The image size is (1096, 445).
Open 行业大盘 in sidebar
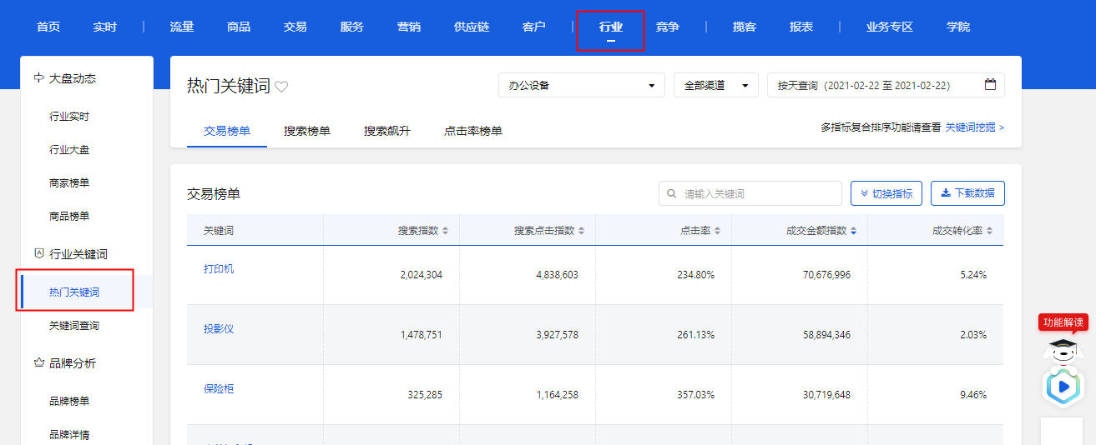(69, 150)
